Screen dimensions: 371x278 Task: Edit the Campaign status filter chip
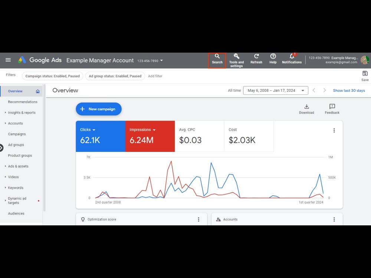53,76
